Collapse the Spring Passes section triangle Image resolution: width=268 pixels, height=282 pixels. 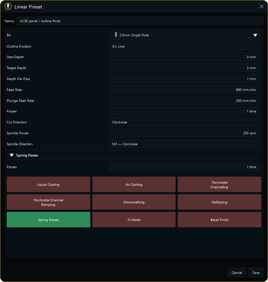[x=12, y=155]
